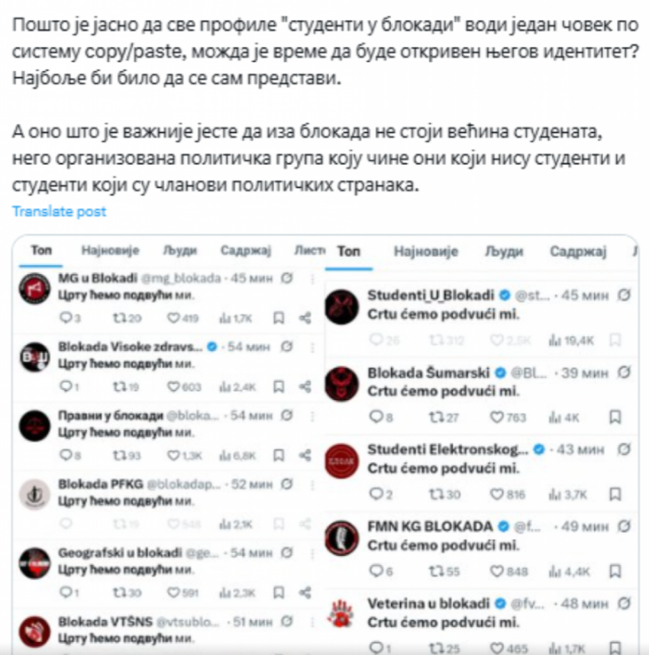Like the MG u Blokadi post
This screenshot has height=655, width=649.
pyautogui.click(x=183, y=318)
